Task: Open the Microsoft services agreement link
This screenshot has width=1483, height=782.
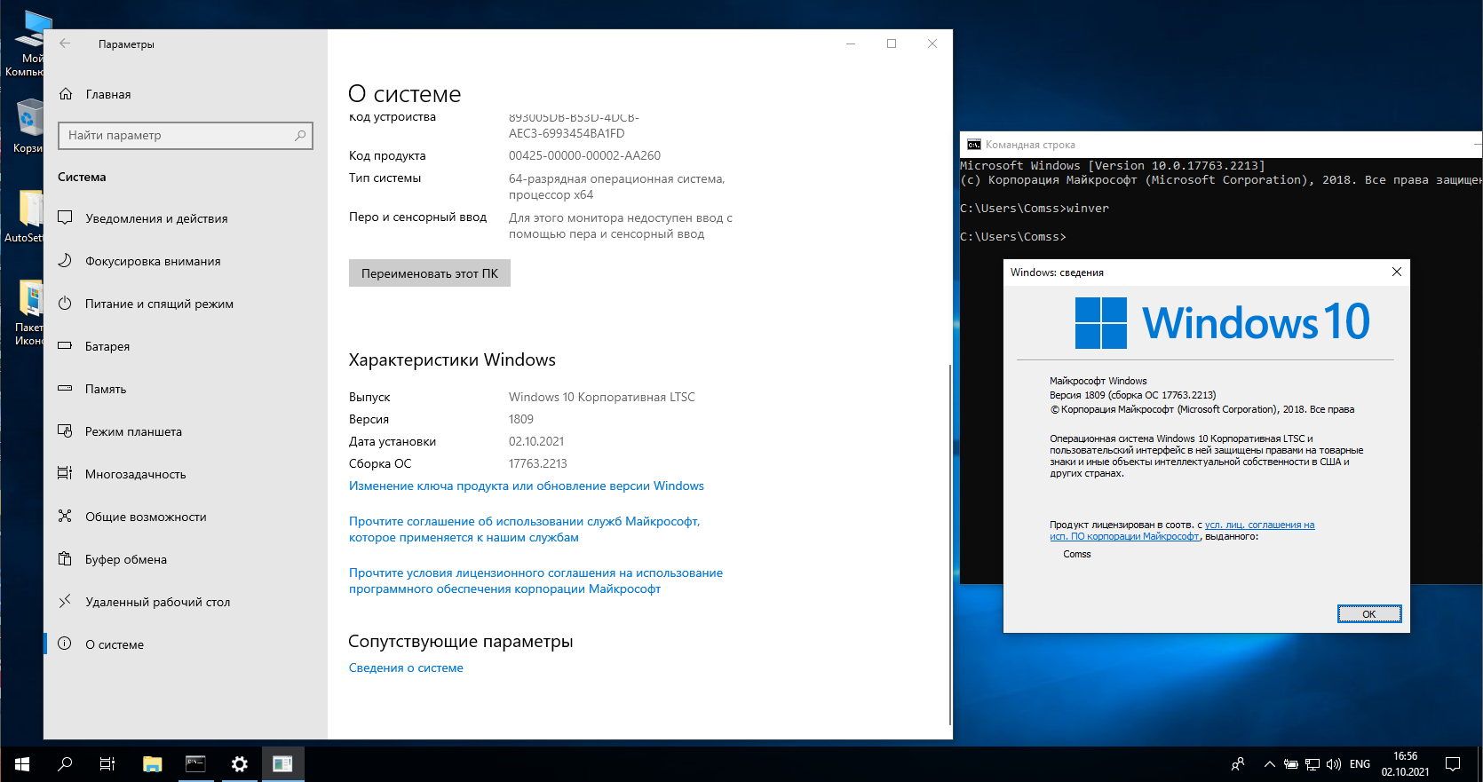Action: tap(525, 529)
